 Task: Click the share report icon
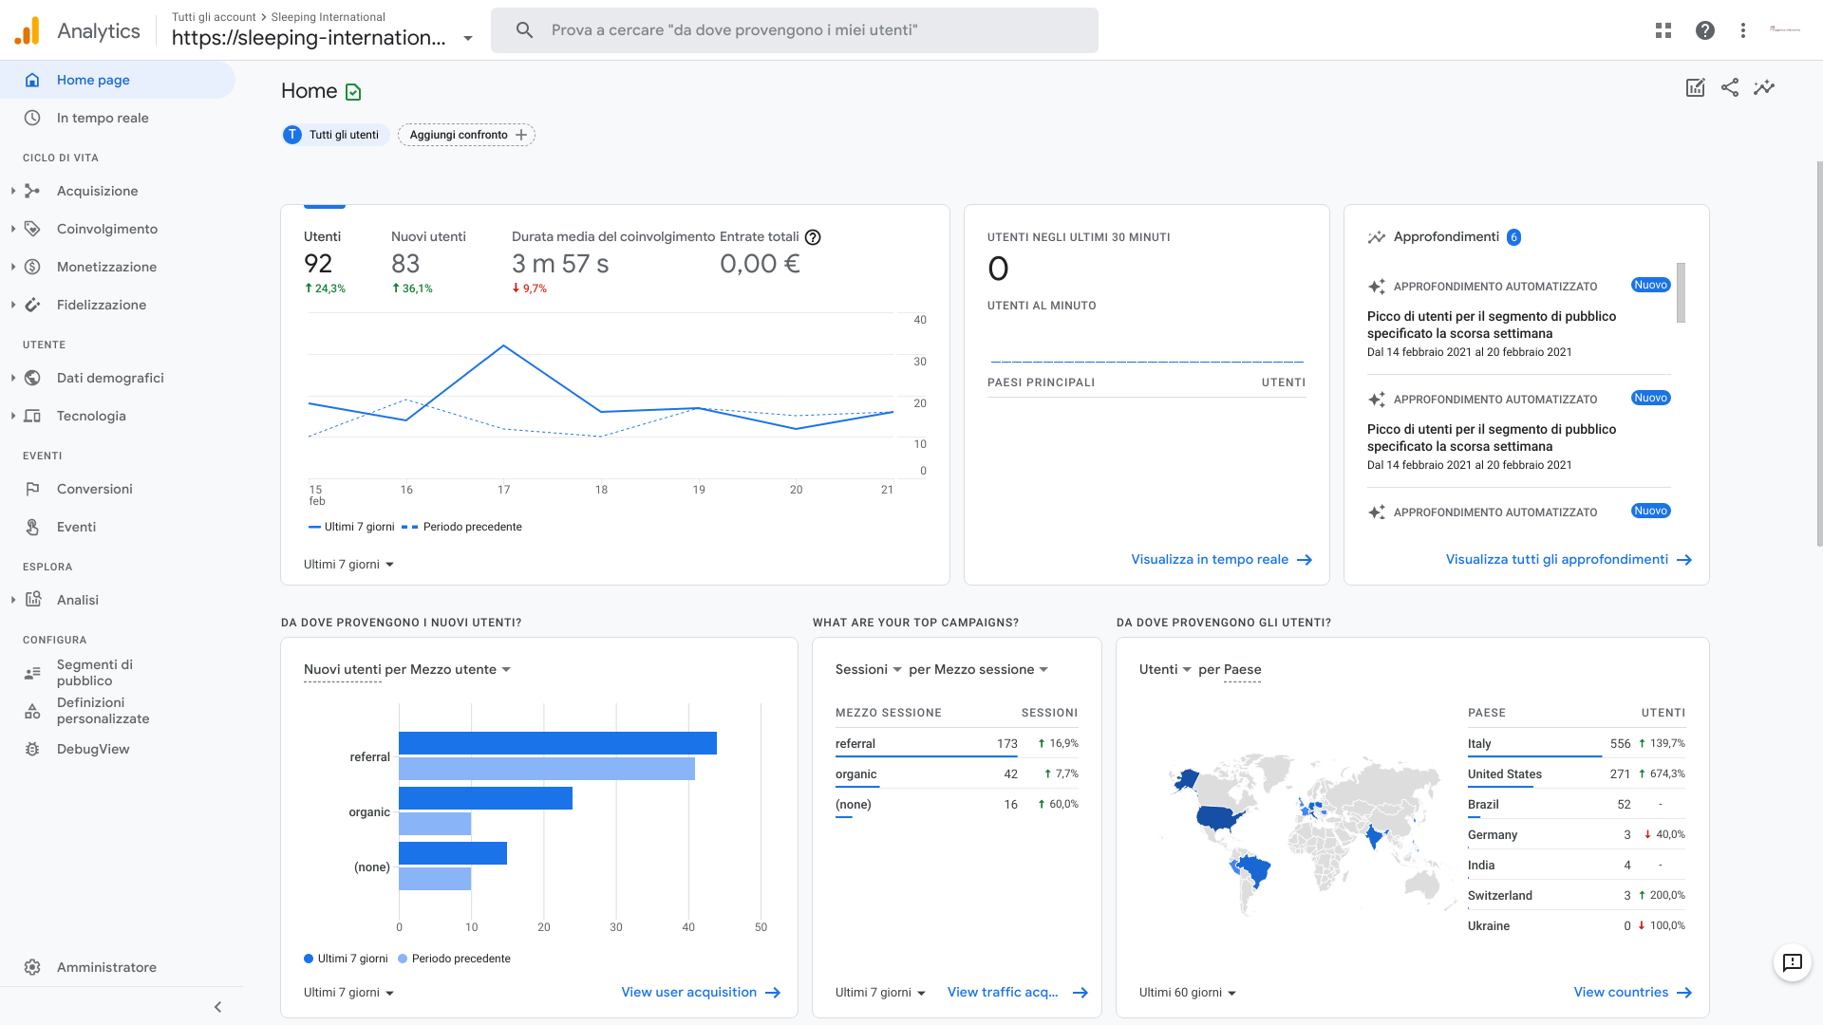click(x=1730, y=87)
